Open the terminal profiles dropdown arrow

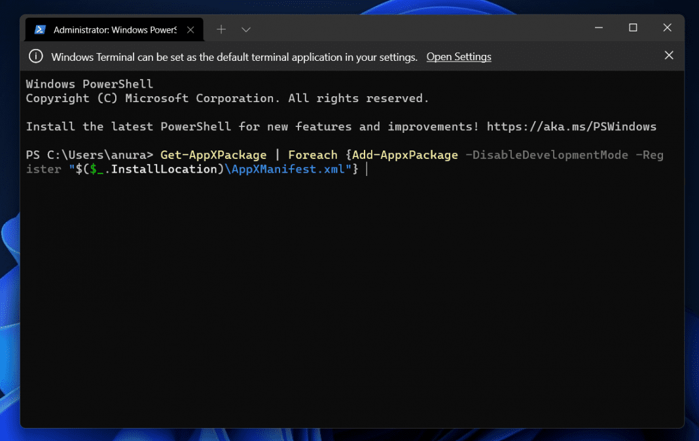point(245,29)
